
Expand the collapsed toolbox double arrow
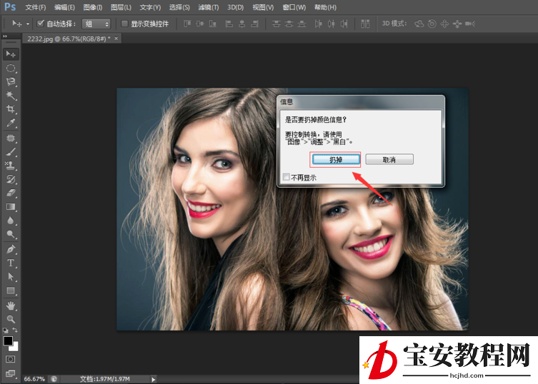pos(5,36)
